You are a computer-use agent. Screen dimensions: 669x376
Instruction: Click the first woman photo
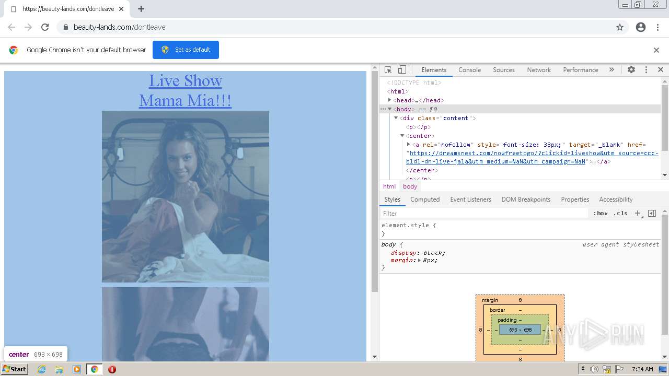[x=186, y=196]
